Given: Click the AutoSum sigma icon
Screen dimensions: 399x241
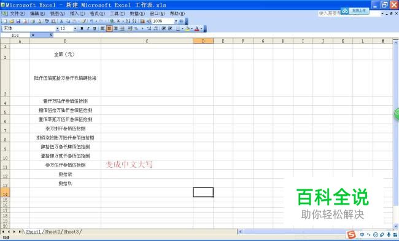Looking at the screenshot, I should pos(118,22).
